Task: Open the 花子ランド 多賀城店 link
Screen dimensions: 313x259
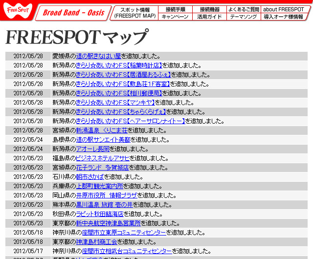Action: pos(102,168)
